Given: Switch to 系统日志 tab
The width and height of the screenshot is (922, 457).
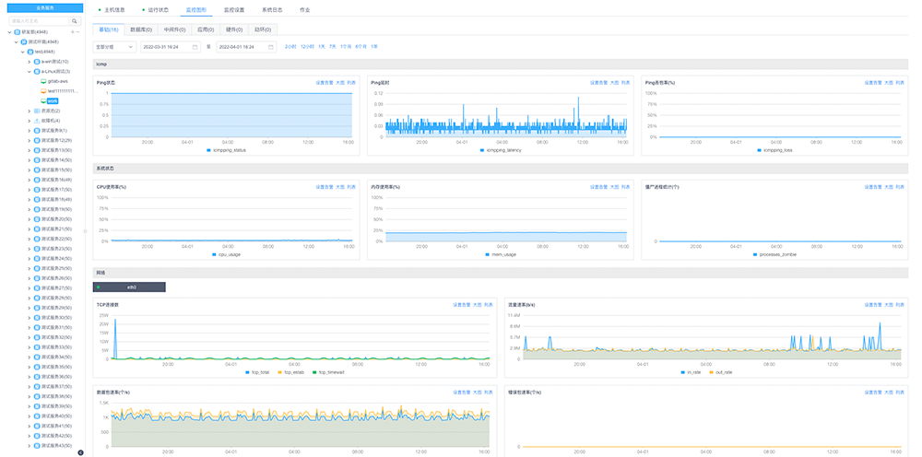Looking at the screenshot, I should (x=272, y=10).
